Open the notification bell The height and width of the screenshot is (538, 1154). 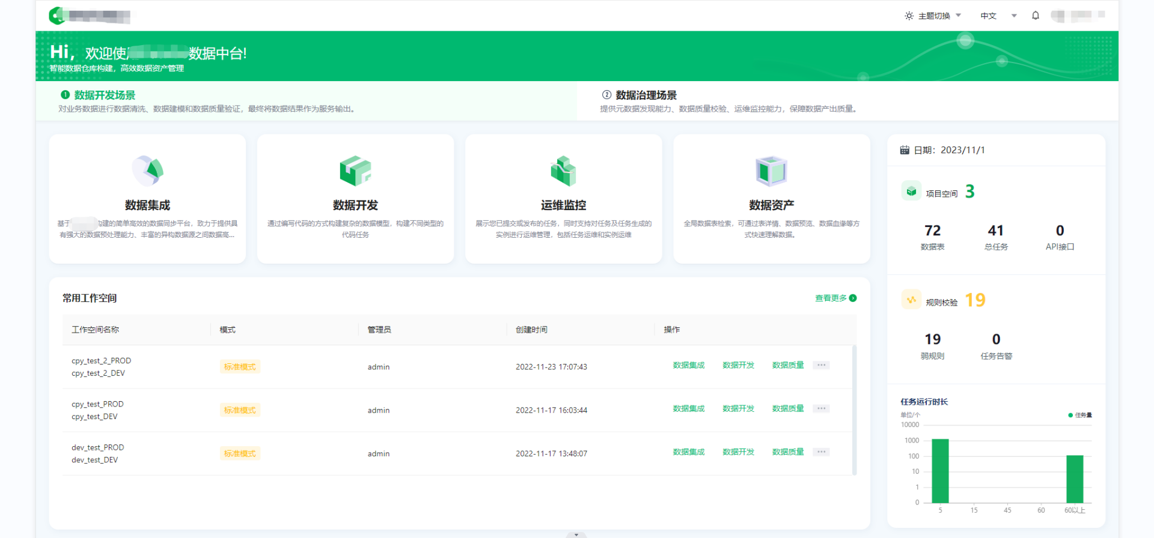pyautogui.click(x=1035, y=16)
